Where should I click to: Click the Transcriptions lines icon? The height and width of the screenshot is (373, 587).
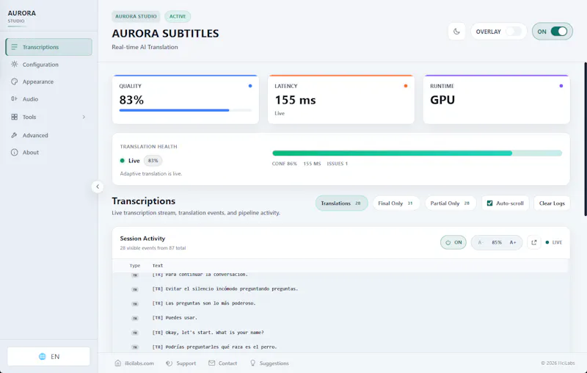[14, 47]
